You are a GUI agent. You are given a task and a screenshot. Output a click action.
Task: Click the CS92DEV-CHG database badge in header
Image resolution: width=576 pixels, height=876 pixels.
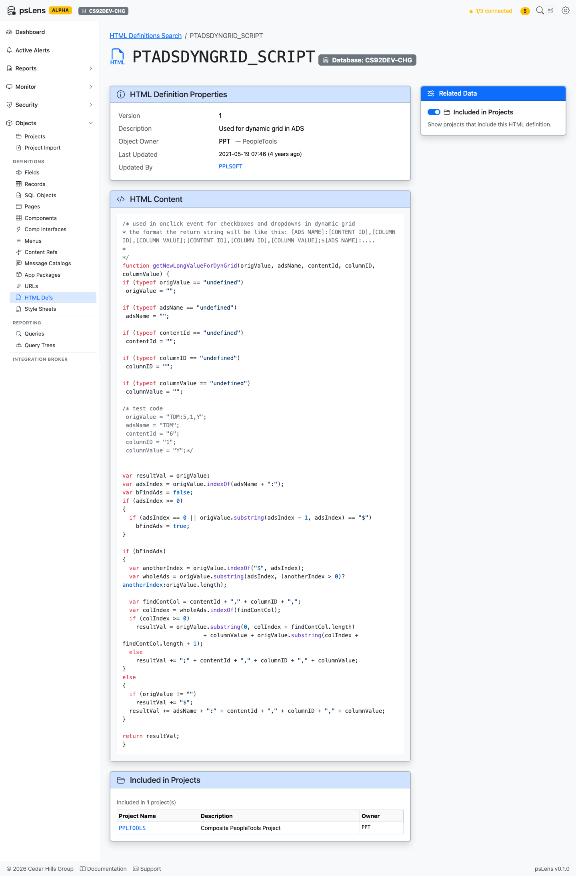pyautogui.click(x=103, y=11)
